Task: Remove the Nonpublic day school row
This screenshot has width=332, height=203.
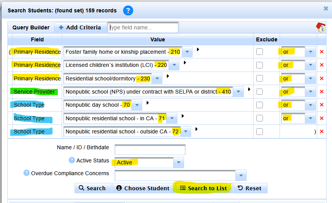Action: [322, 105]
